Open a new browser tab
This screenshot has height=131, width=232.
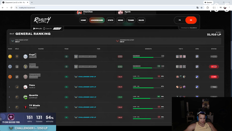[32, 3]
